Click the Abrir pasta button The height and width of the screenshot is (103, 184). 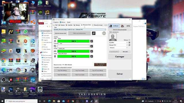pos(125,51)
